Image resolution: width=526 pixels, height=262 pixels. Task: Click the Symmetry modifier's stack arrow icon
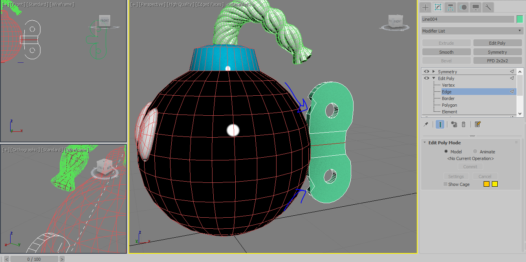click(x=512, y=72)
